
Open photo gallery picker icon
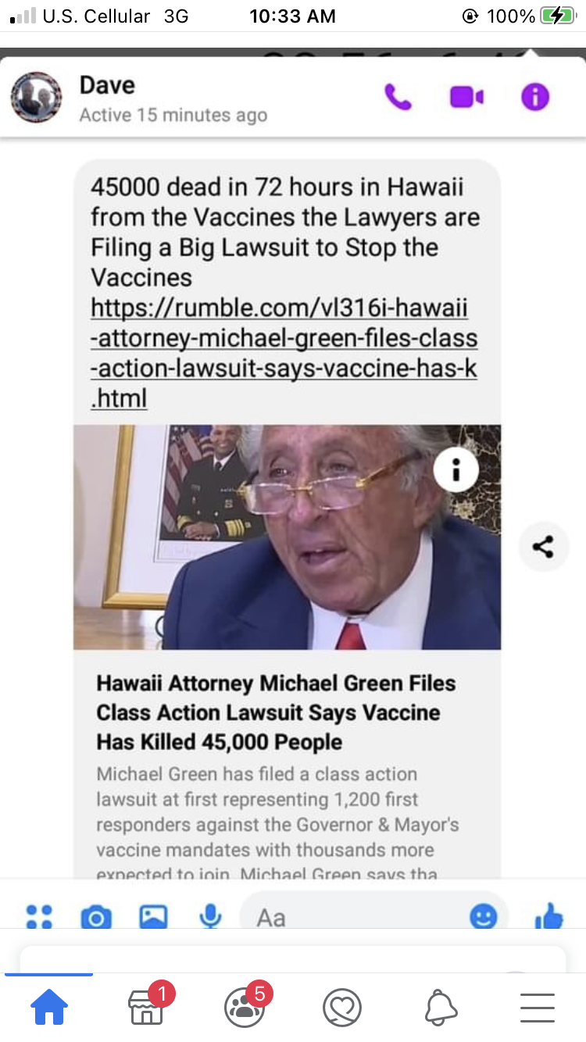click(153, 916)
